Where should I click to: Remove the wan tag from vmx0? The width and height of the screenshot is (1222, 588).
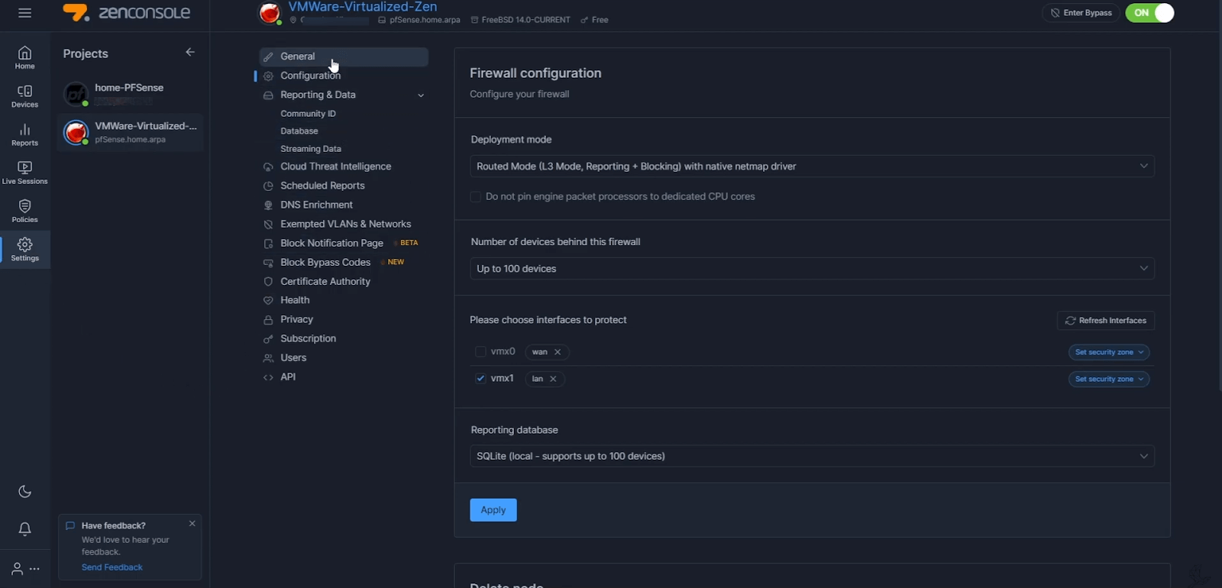[558, 352]
